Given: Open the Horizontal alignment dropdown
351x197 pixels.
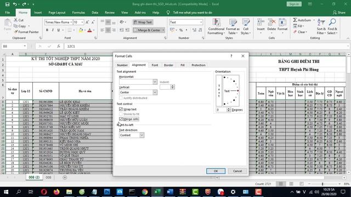Looking at the screenshot, I should (155, 82).
